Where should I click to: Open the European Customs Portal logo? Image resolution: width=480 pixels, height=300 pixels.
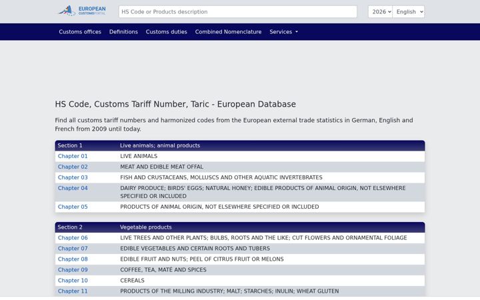82,11
